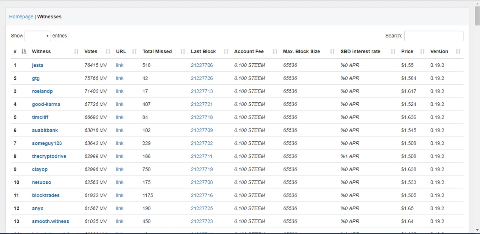The image size is (480, 234).
Task: Open last block 21227713
Action: tap(202, 91)
